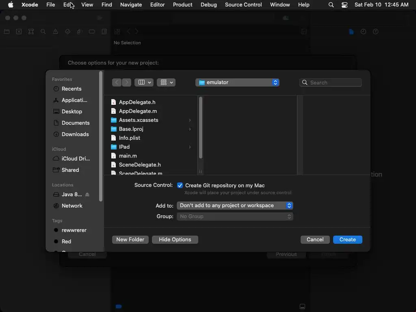The image size is (416, 312).
Task: Expand the IPad folder chevron
Action: (x=190, y=147)
